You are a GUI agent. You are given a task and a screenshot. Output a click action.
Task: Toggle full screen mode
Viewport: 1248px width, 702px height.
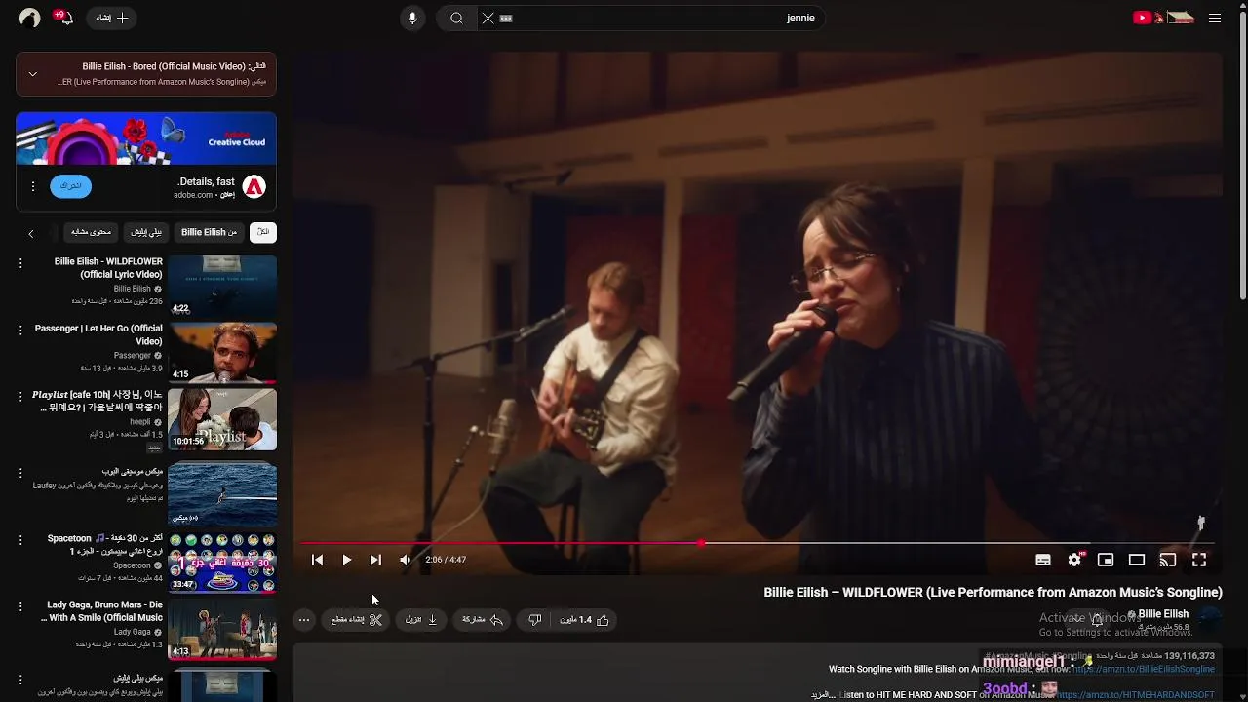tap(1199, 560)
